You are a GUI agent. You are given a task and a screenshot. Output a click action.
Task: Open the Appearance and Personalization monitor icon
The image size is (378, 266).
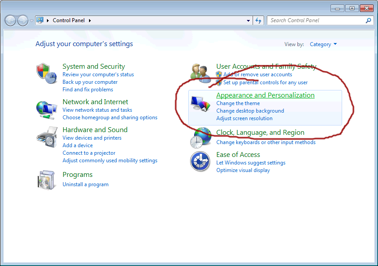[x=200, y=104]
